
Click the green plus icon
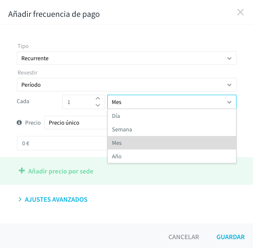(x=22, y=171)
